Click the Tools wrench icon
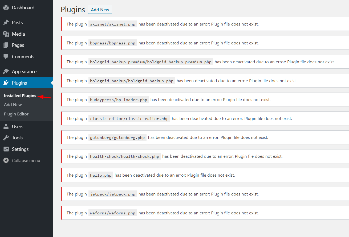349x237 pixels. (6, 138)
